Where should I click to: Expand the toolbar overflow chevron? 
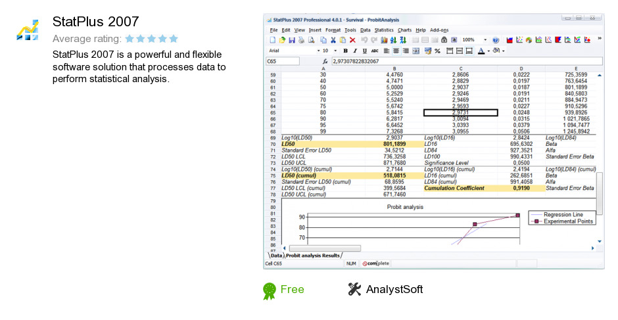(x=600, y=38)
